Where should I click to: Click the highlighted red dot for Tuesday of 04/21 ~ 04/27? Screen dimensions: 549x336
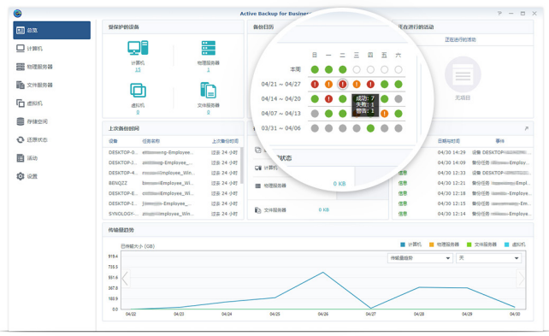342,84
